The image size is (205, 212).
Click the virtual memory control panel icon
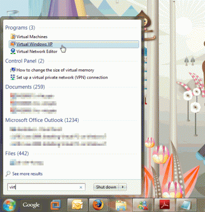(x=13, y=70)
